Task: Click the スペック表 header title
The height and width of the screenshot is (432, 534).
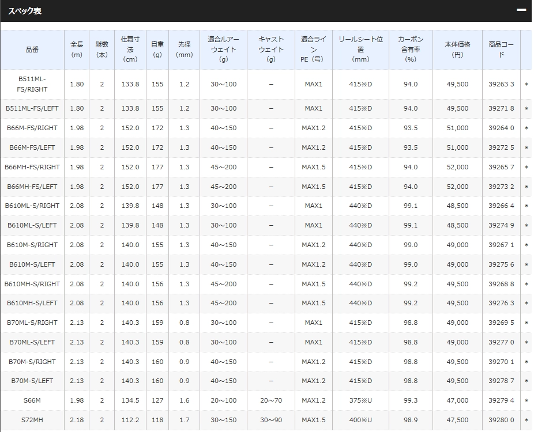Action: click(x=25, y=11)
